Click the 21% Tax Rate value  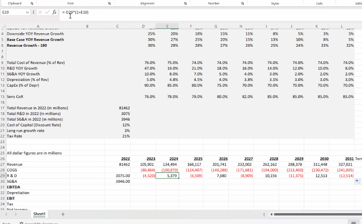[126, 136]
